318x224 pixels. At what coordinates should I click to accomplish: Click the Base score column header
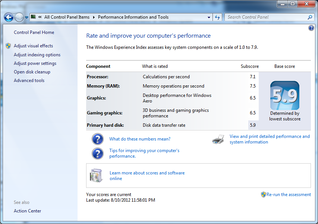click(284, 66)
